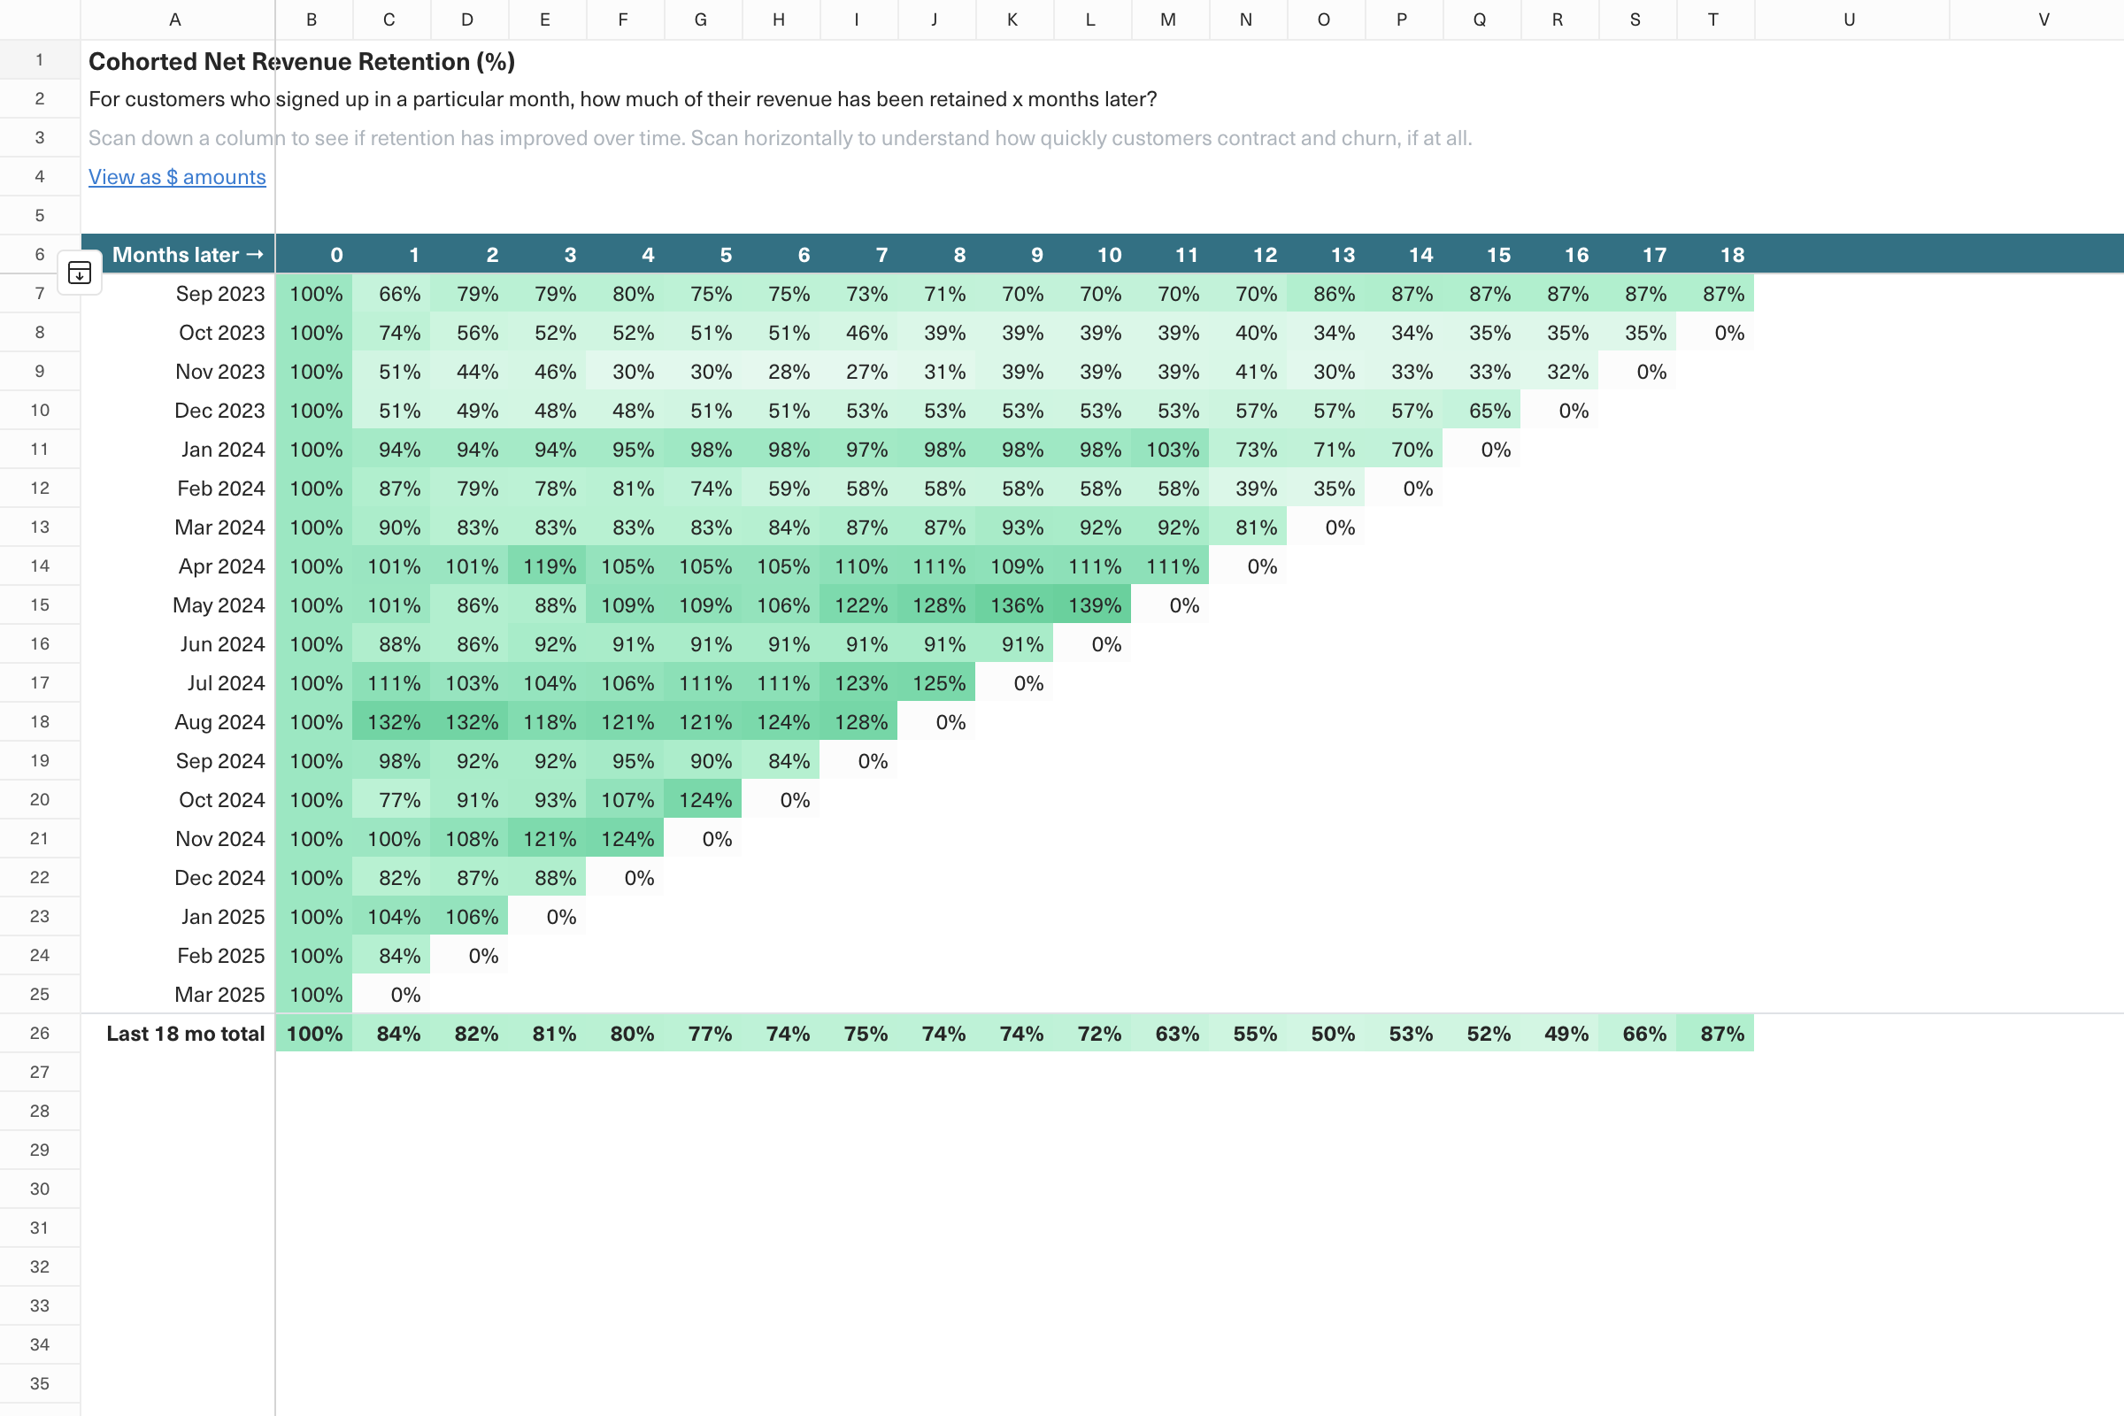Click the 106% cell in Jan 2025 row
2124x1416 pixels.
click(x=471, y=916)
